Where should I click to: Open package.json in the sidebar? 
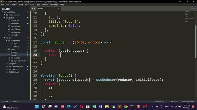pos(14,69)
